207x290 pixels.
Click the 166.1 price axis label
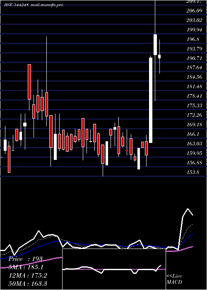click(x=193, y=134)
